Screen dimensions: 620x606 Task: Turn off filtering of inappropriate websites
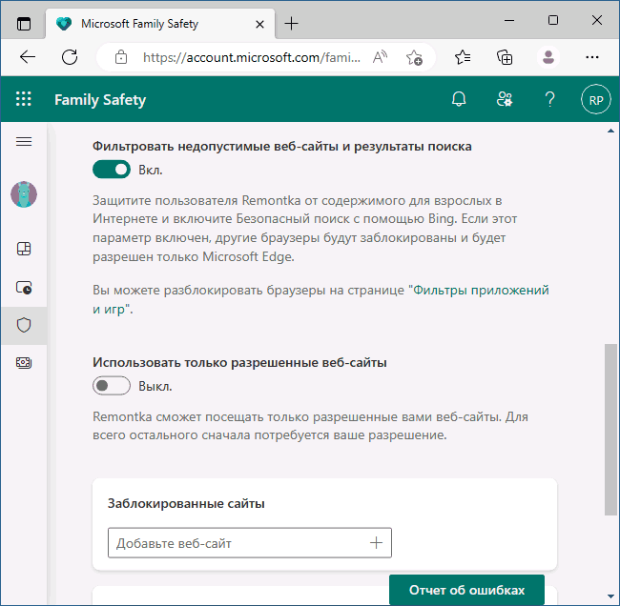click(x=112, y=170)
